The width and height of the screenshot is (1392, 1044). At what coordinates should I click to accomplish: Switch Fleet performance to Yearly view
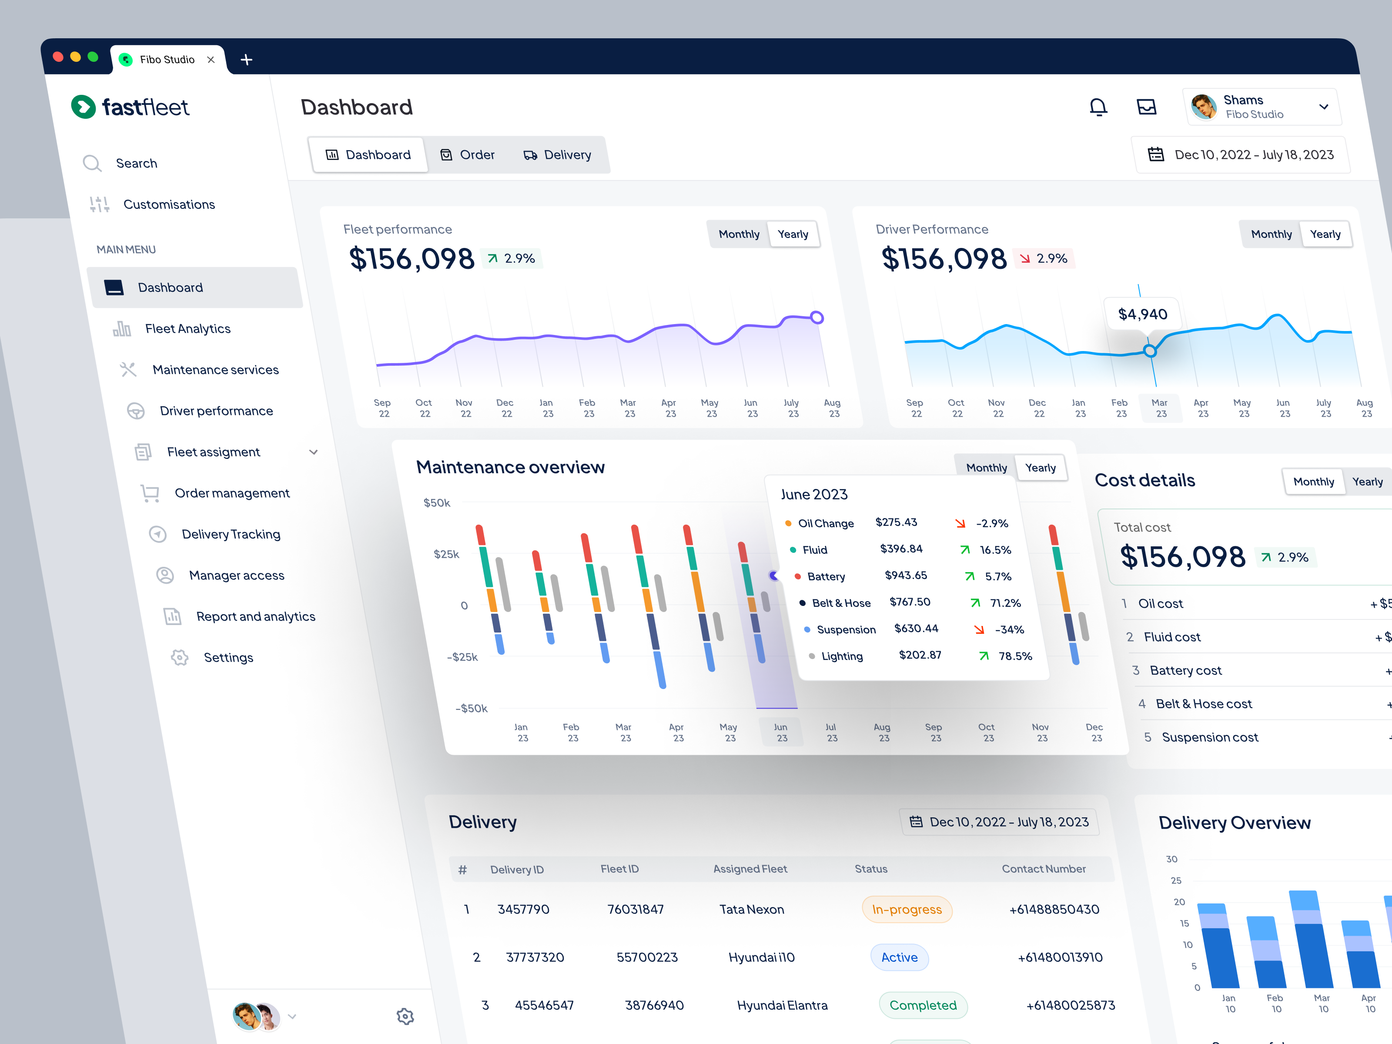[x=793, y=234]
